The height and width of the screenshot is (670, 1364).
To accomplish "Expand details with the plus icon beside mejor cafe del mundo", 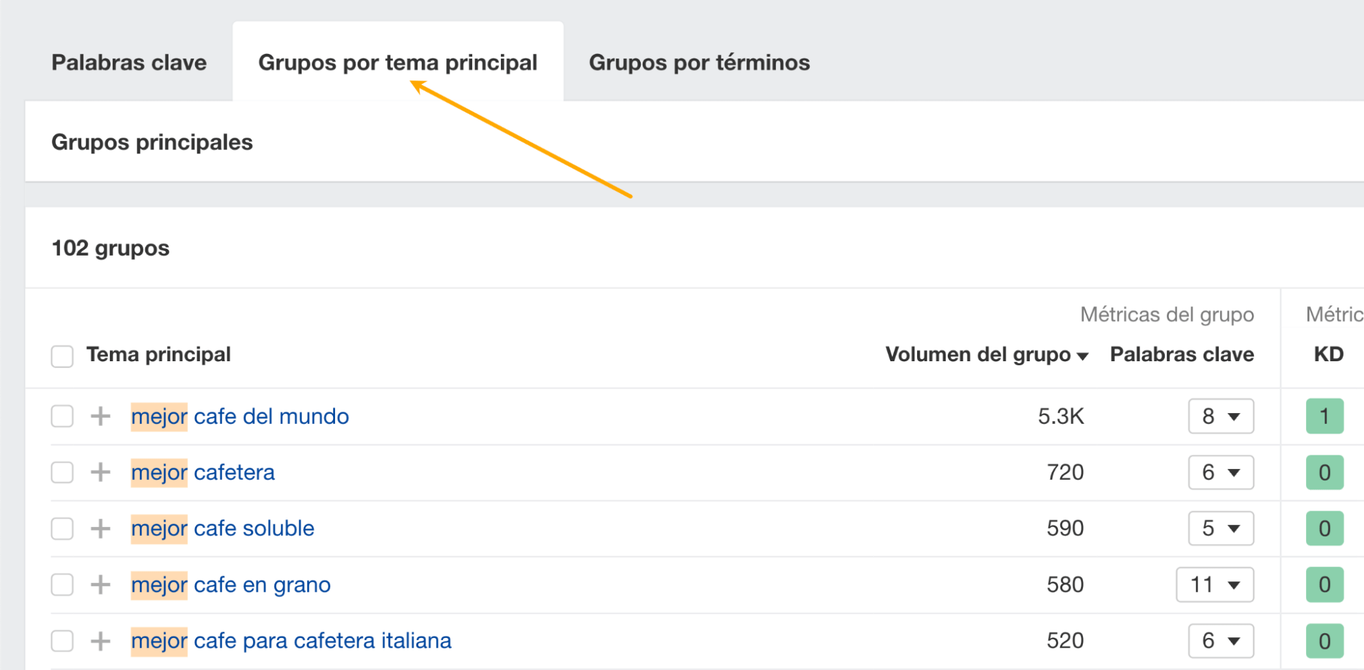I will click(101, 416).
